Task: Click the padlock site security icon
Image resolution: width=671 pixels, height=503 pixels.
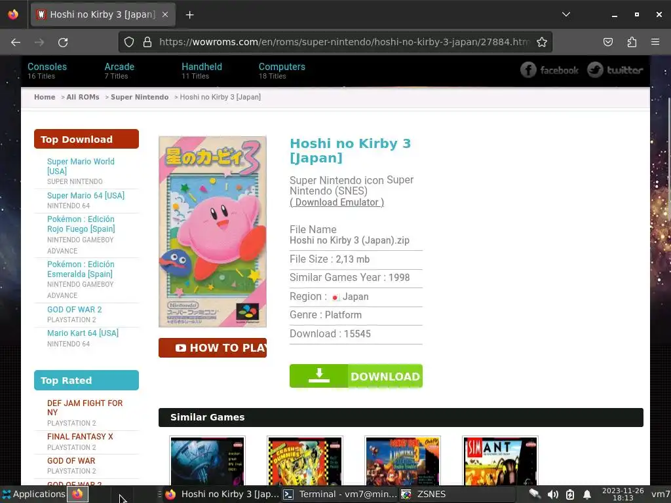Action: click(x=147, y=42)
